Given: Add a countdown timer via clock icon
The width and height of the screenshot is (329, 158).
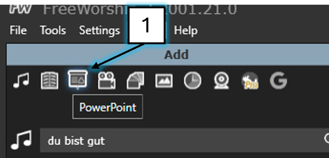Looking at the screenshot, I should (x=193, y=81).
